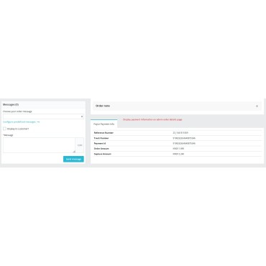Open the Choose your order message dropdown
This screenshot has height=266, width=266.
(43, 116)
